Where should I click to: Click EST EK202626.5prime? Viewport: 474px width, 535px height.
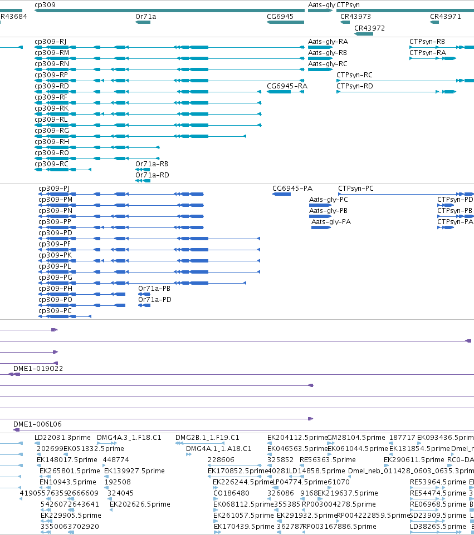tap(111, 510)
